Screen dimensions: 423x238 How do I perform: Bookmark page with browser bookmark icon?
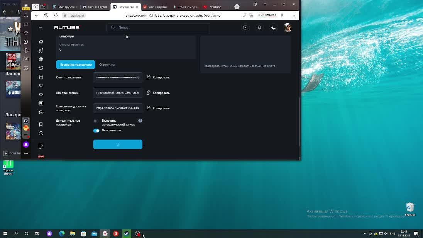(282, 15)
